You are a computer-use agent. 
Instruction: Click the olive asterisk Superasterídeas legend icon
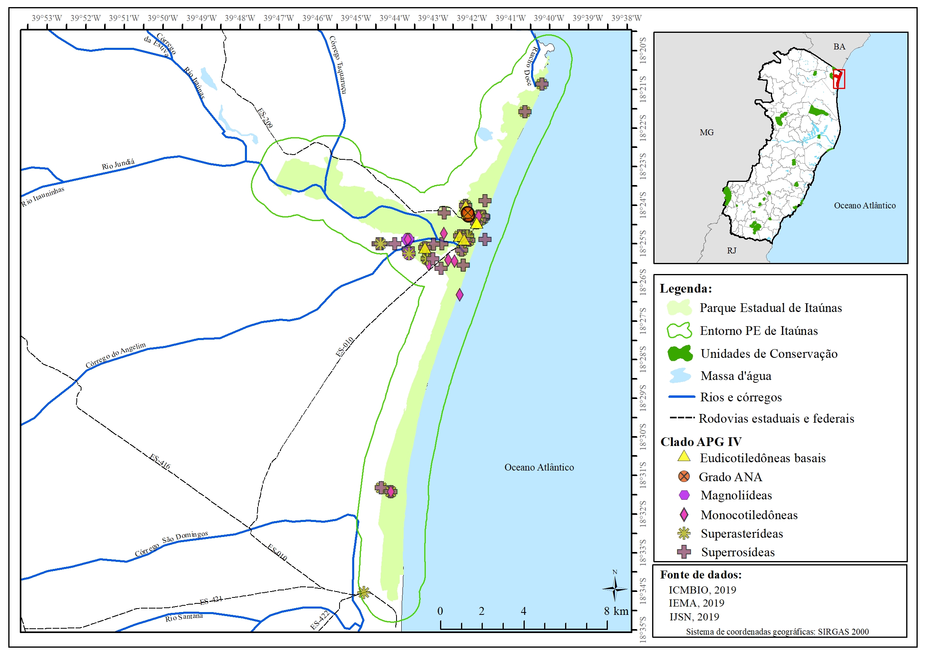(x=684, y=533)
